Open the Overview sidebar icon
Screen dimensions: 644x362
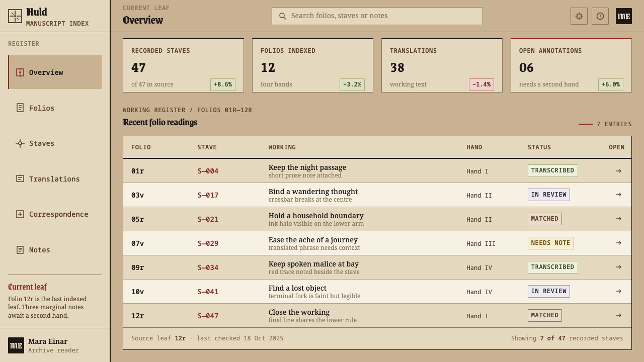[20, 72]
